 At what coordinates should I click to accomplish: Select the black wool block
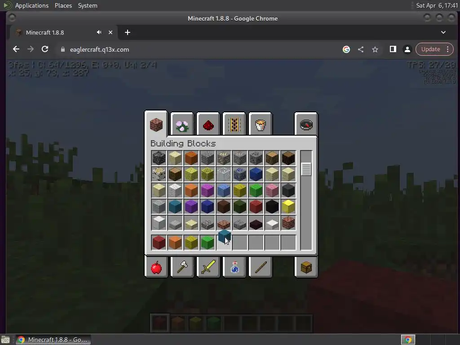pos(272,207)
